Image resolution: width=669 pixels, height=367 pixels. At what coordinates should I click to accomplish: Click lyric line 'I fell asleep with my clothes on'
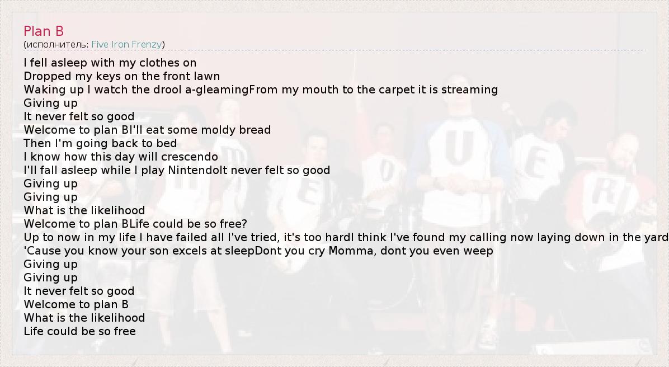pos(110,63)
